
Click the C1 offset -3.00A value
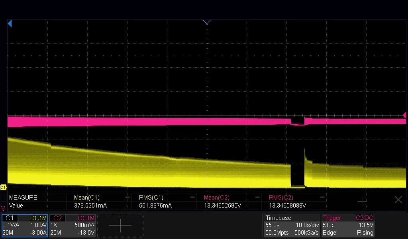coord(38,233)
